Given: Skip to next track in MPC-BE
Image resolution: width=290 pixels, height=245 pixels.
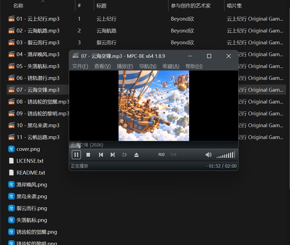Looking at the screenshot, I should [x=113, y=155].
